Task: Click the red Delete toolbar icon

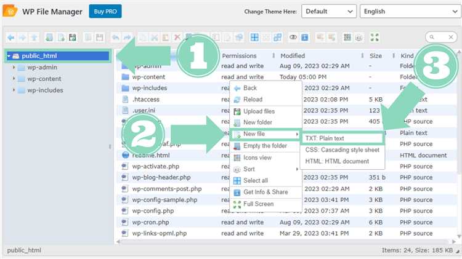Action: pyautogui.click(x=177, y=38)
